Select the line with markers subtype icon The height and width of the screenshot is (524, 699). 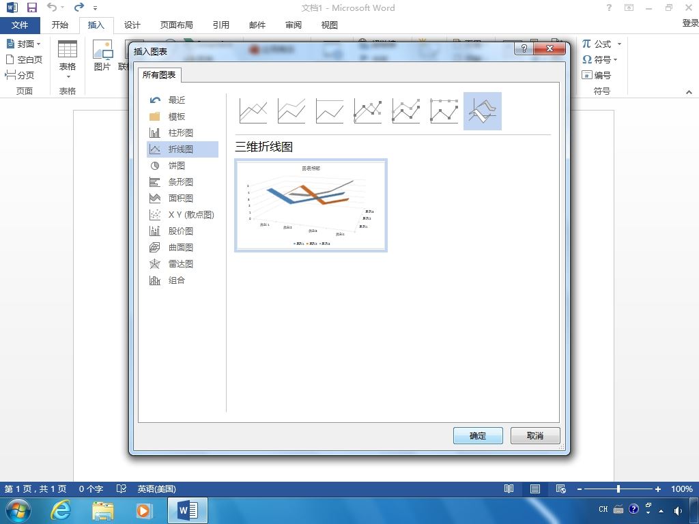click(x=368, y=111)
